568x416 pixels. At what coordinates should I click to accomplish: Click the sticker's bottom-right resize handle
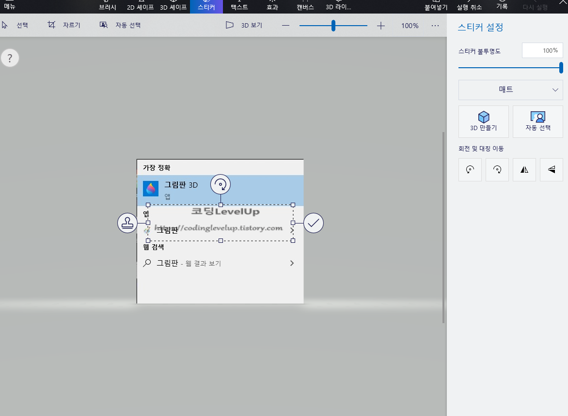(293, 241)
